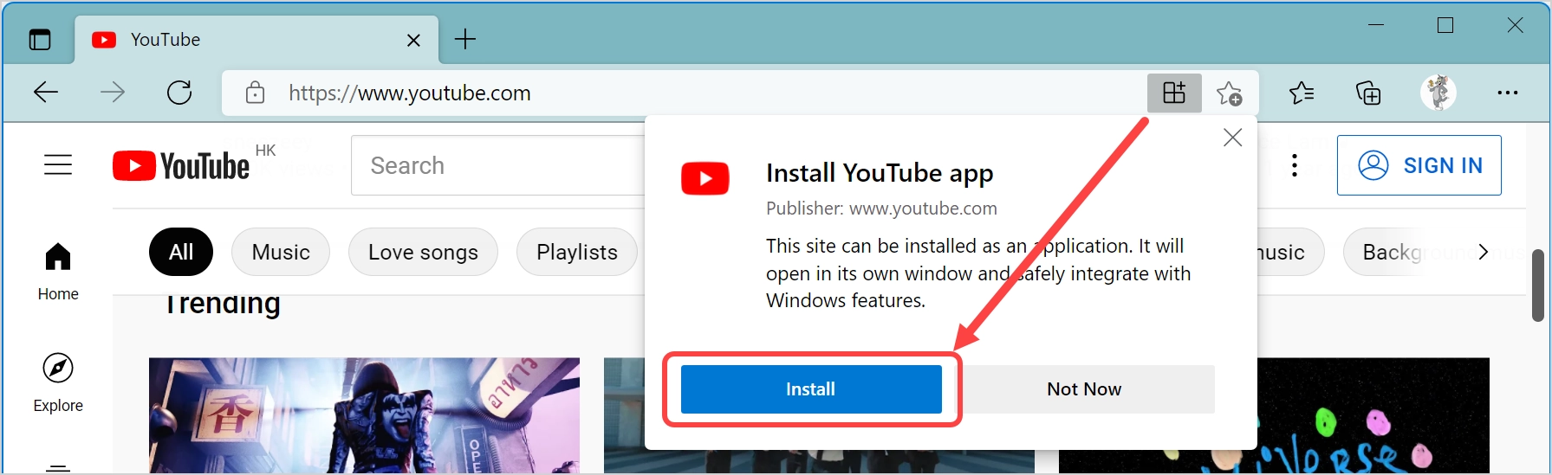Open YouTube settings three-dot menu
1552x475 pixels.
click(1295, 165)
